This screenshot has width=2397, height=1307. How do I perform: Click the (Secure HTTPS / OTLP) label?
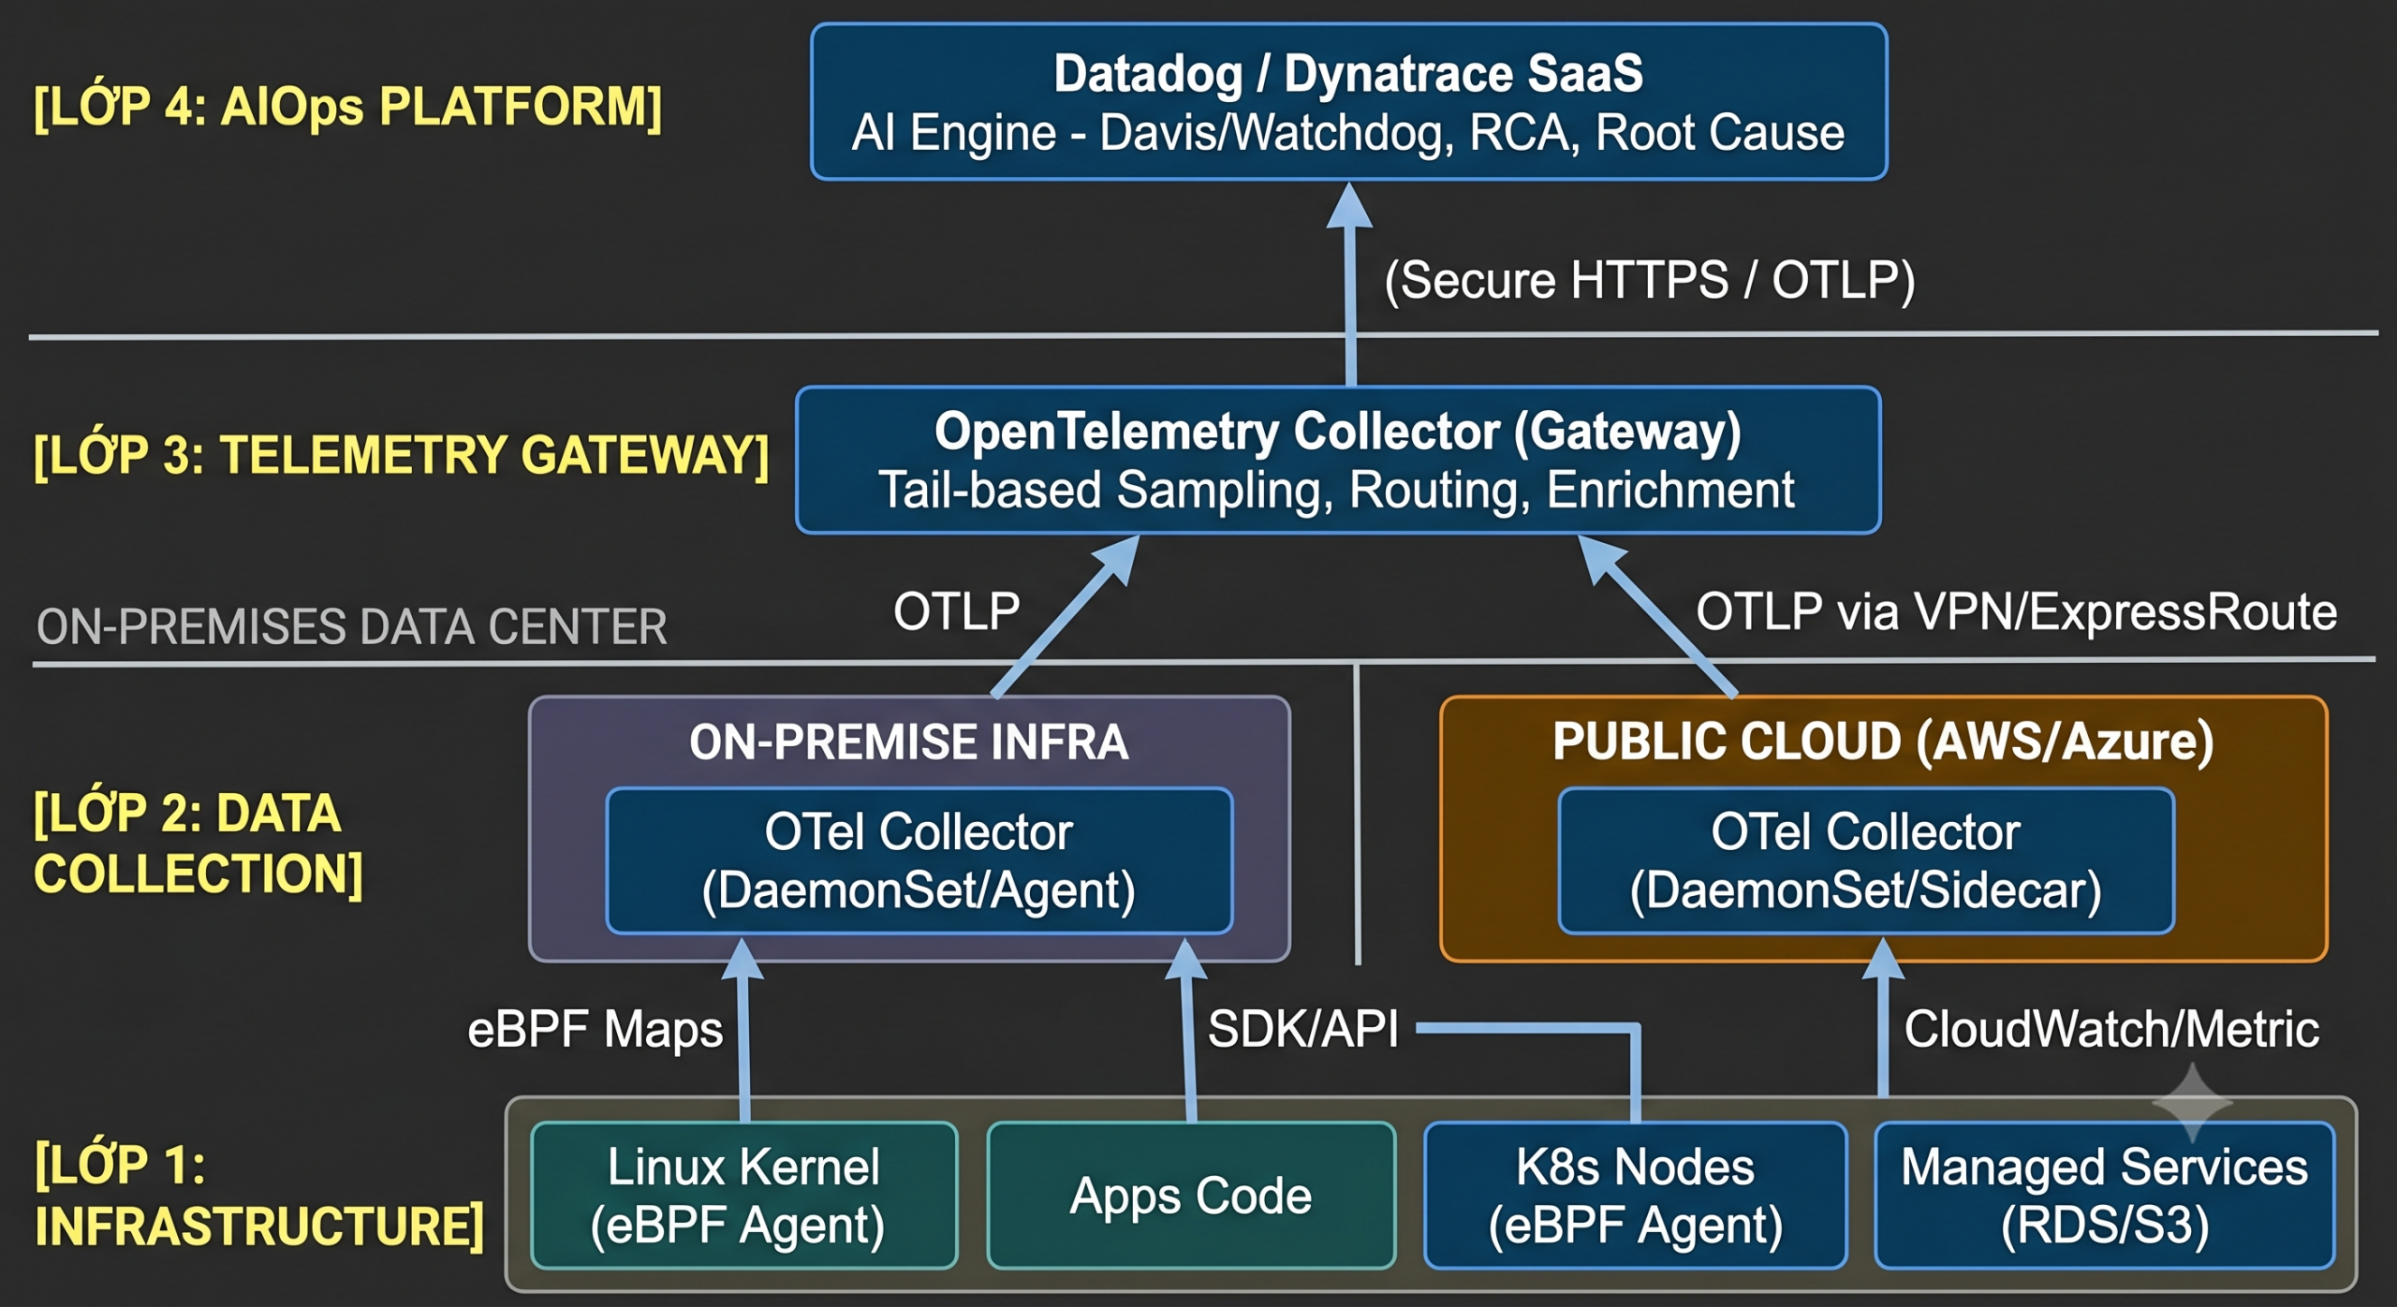[1650, 280]
